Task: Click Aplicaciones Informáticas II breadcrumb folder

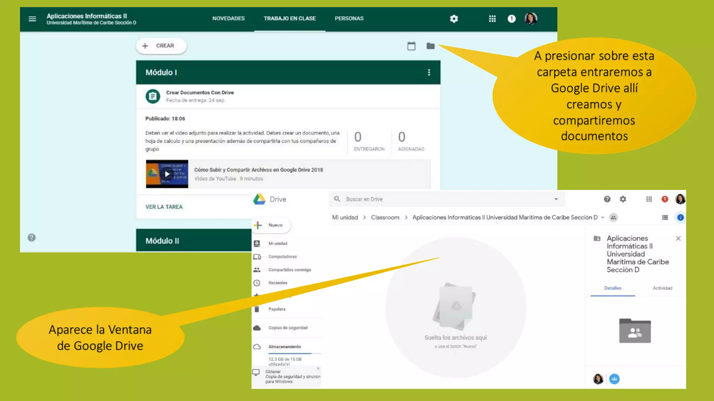Action: tap(505, 218)
